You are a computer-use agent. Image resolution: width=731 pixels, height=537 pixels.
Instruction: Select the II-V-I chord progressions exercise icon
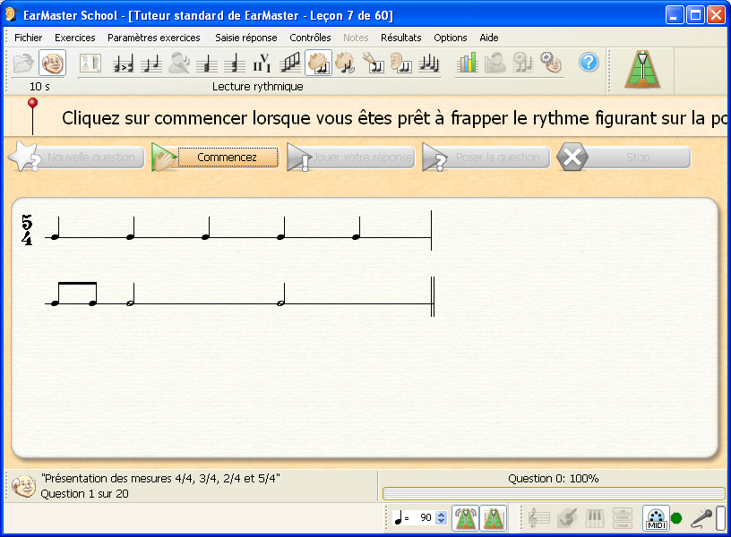tap(262, 64)
